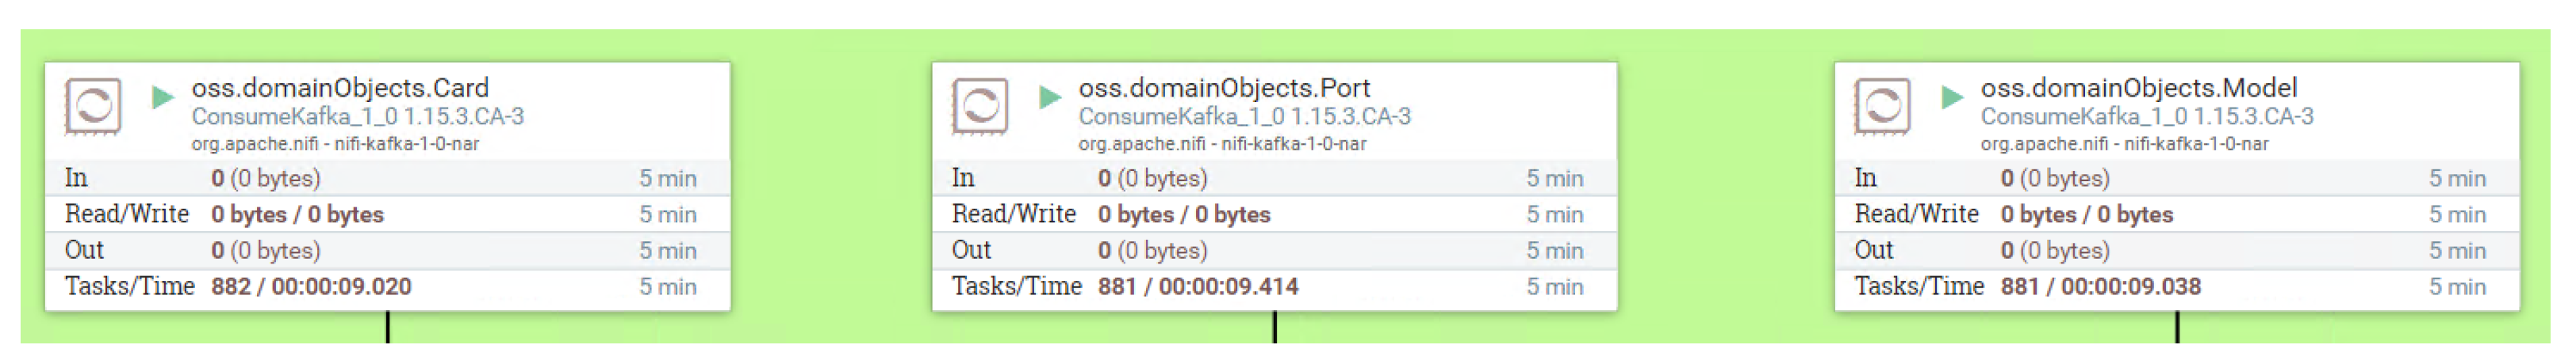Click the Model processor's ConsumeKafka icon
2576x360 pixels.
(1882, 104)
